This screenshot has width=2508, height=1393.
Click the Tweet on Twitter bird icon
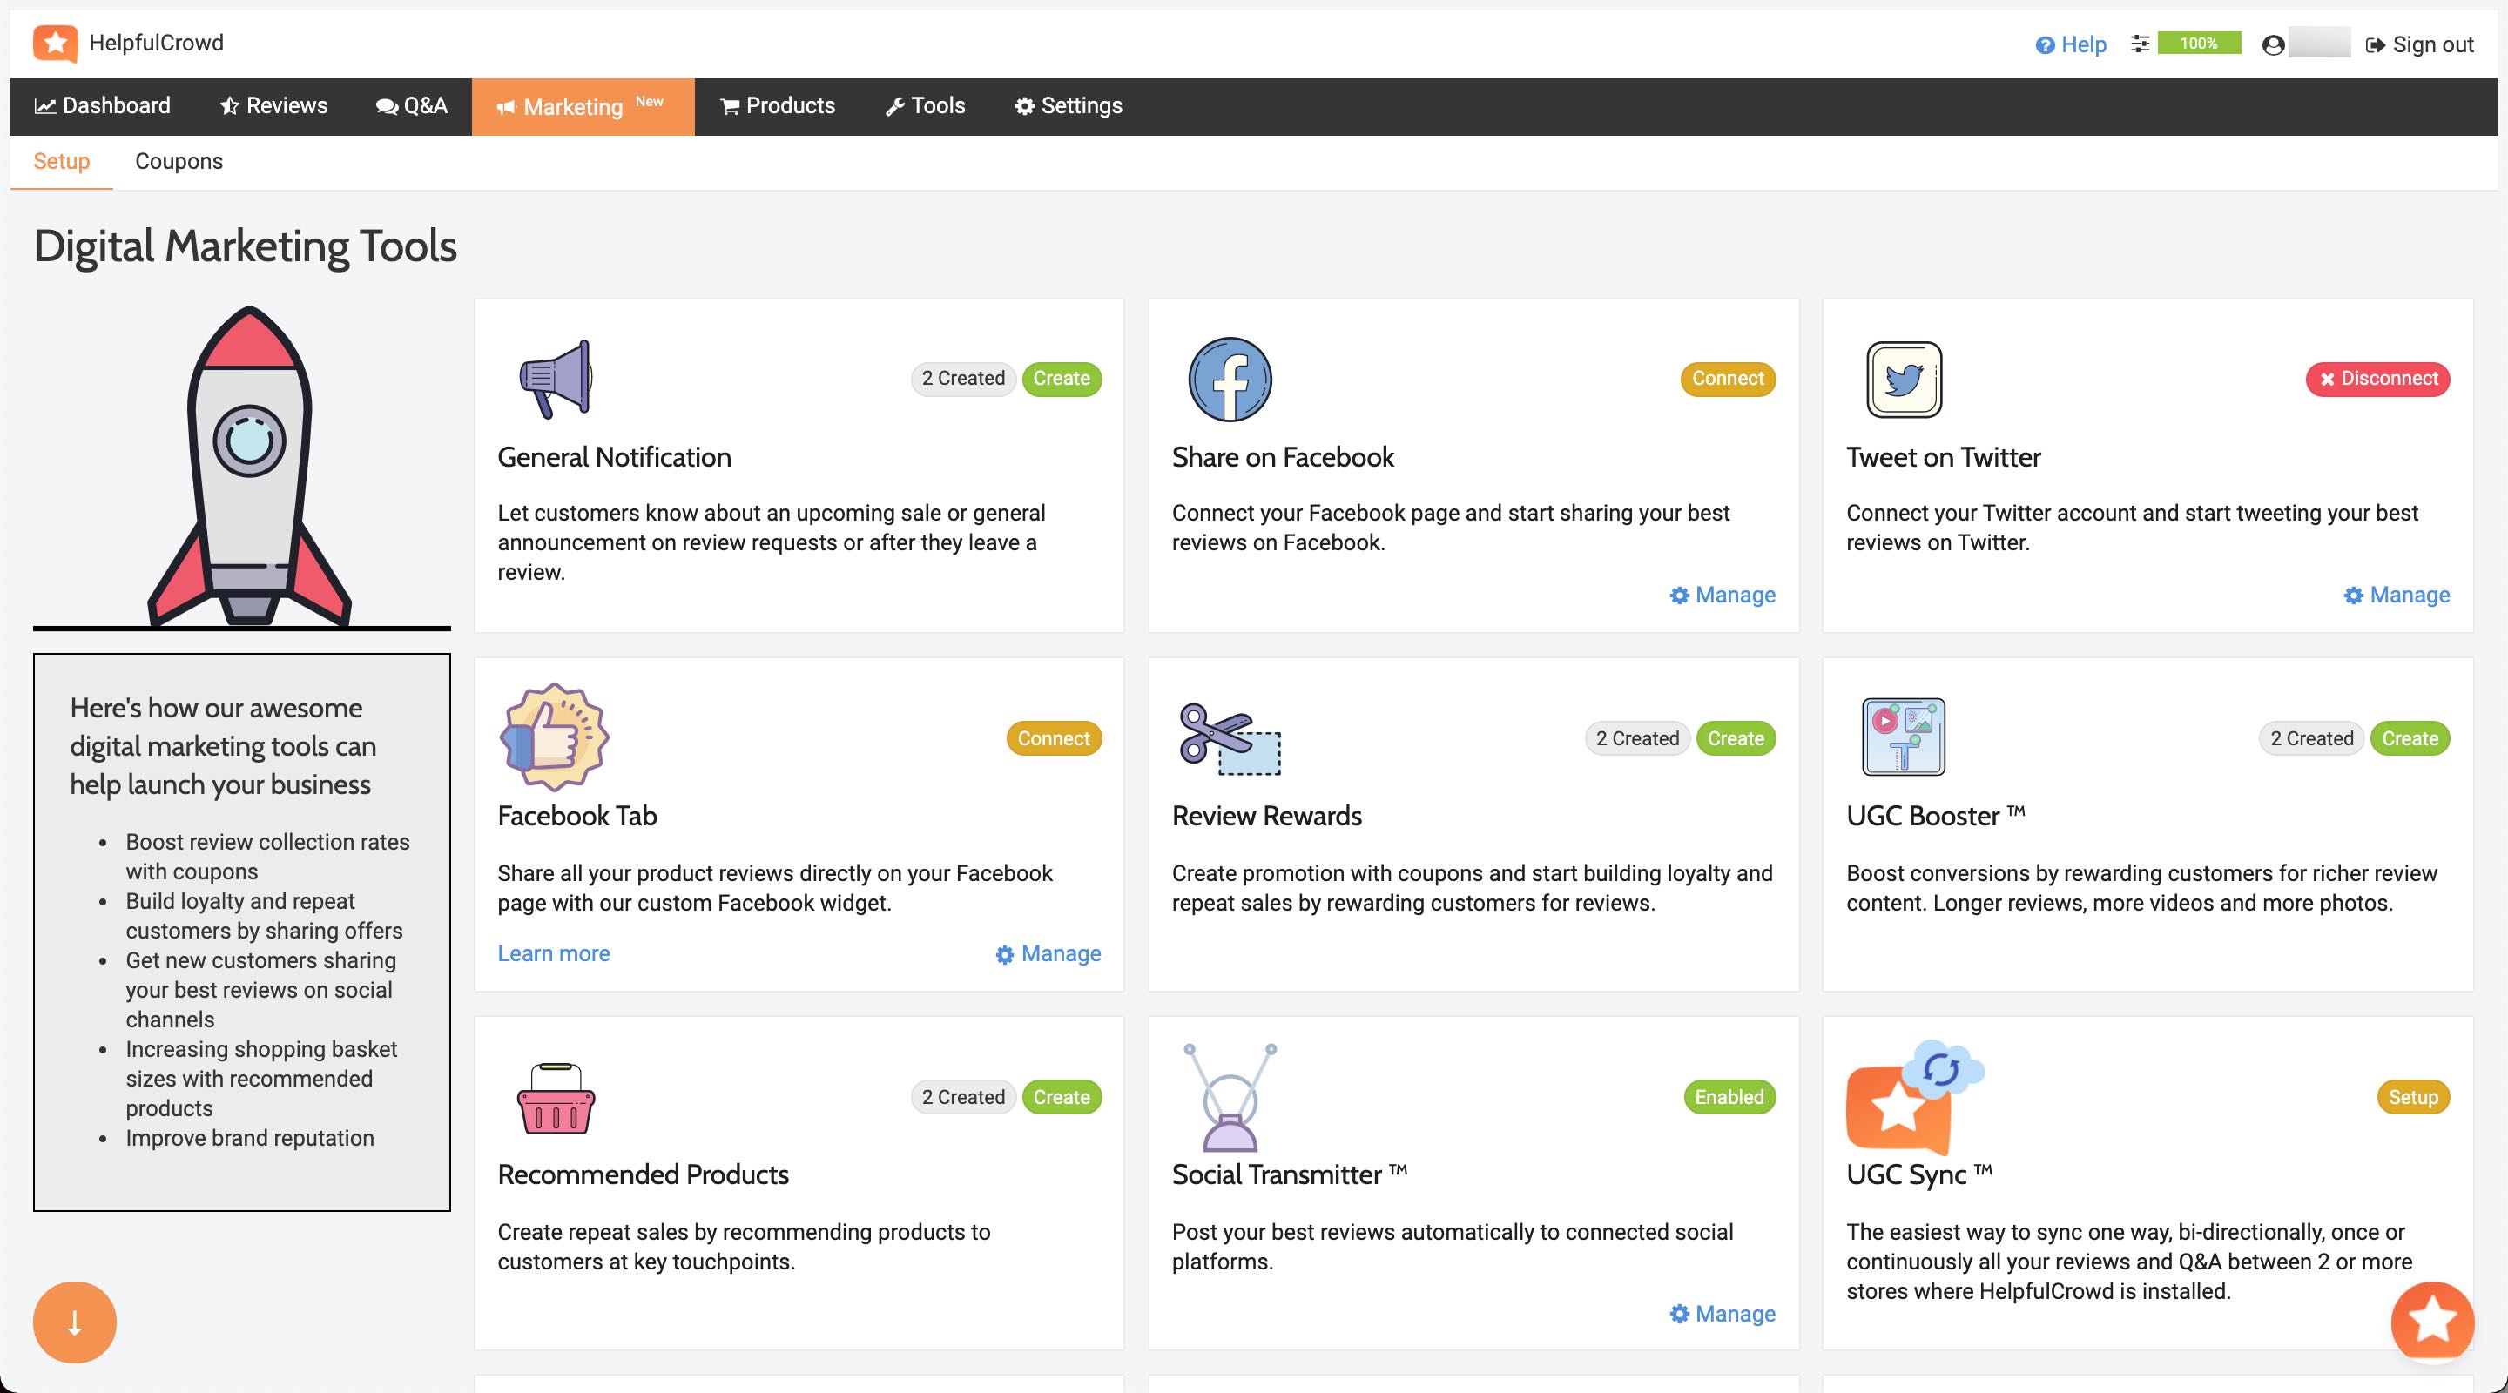1903,379
